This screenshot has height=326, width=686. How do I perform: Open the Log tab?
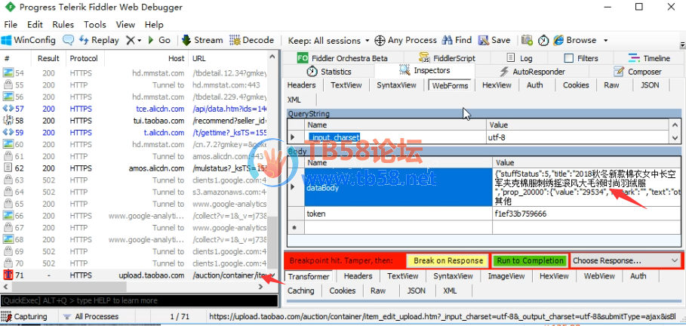click(x=519, y=58)
